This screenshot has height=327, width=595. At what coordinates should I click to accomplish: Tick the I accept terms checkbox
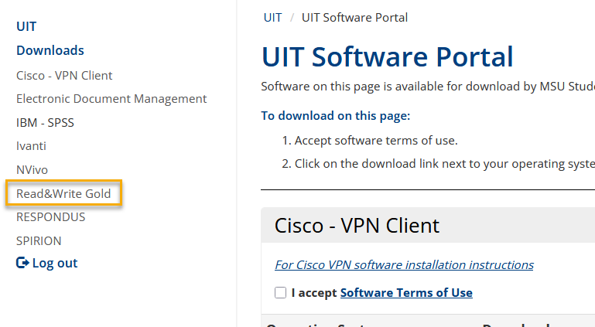tap(280, 292)
